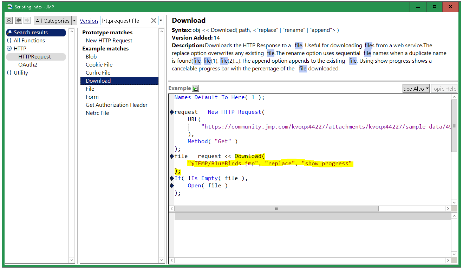Clear the search box with the X icon
The width and height of the screenshot is (463, 270).
[x=154, y=21]
